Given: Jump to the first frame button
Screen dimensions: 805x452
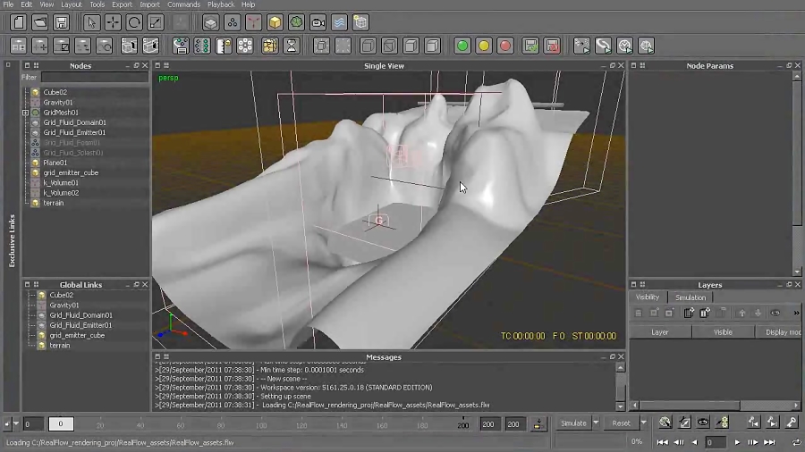Looking at the screenshot, I should point(663,442).
